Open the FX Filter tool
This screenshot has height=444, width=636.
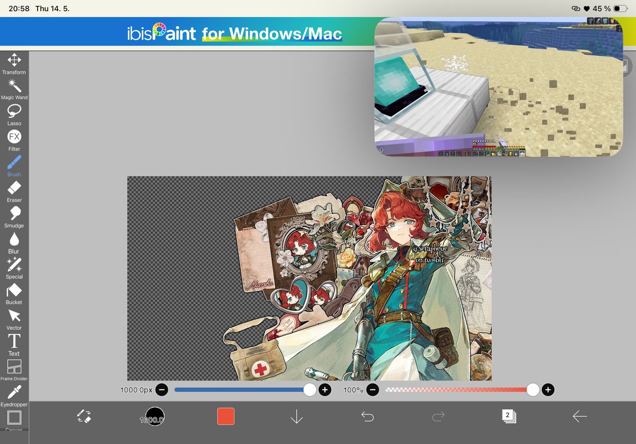(x=14, y=140)
